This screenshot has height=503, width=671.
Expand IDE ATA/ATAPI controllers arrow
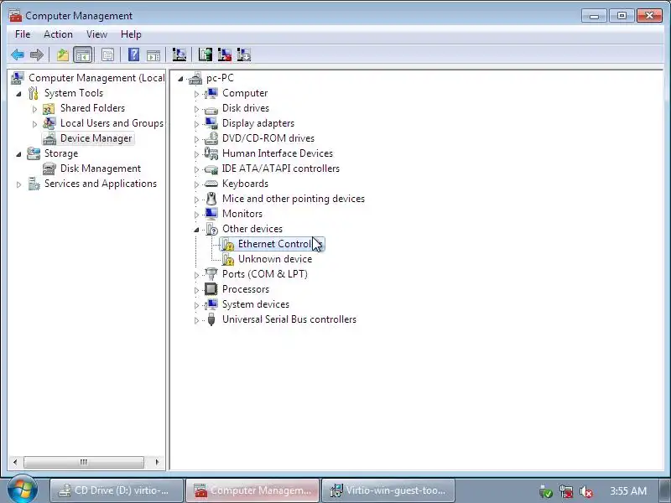(196, 169)
